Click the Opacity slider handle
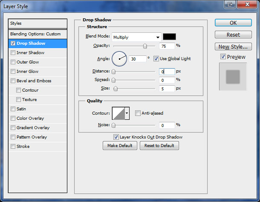260x202 pixels. (x=145, y=46)
